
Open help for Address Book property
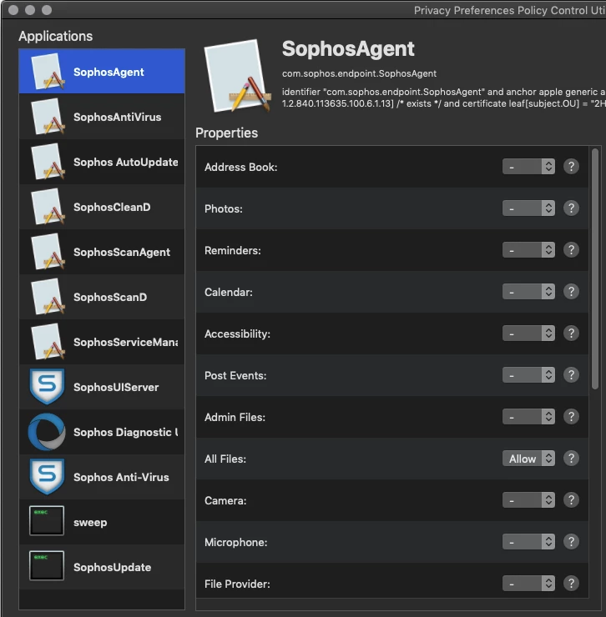[x=571, y=167]
